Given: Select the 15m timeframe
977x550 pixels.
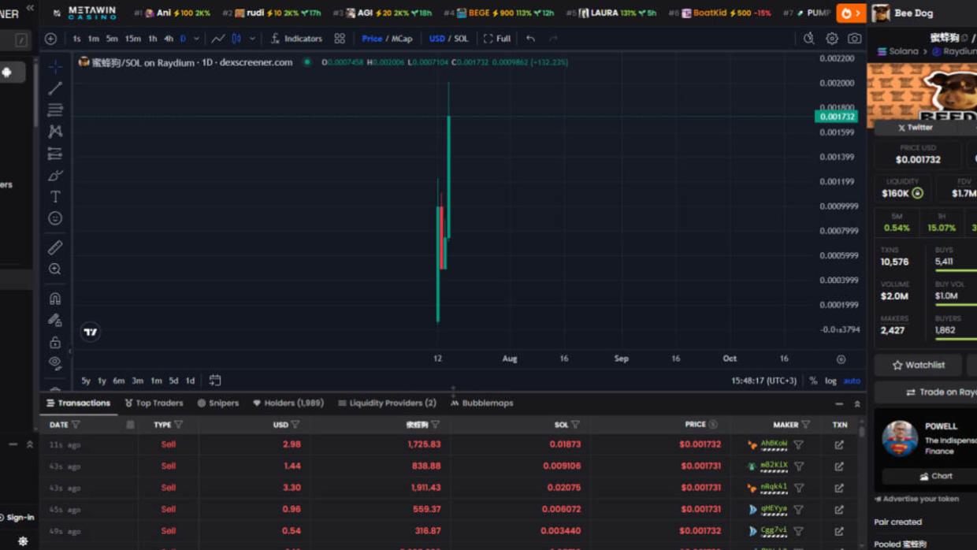Looking at the screenshot, I should click(x=133, y=39).
